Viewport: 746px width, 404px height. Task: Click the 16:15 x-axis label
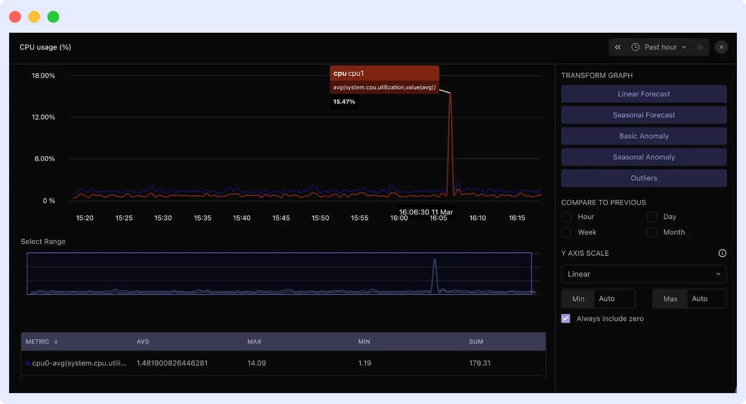point(517,218)
